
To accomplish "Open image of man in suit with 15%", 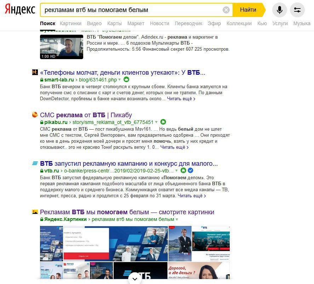I will pos(180,244).
